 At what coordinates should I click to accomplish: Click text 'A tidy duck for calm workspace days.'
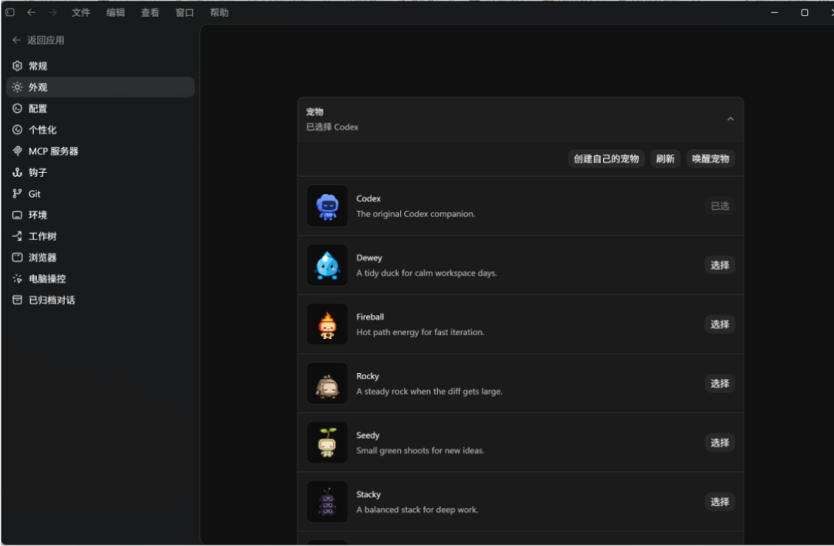point(426,273)
